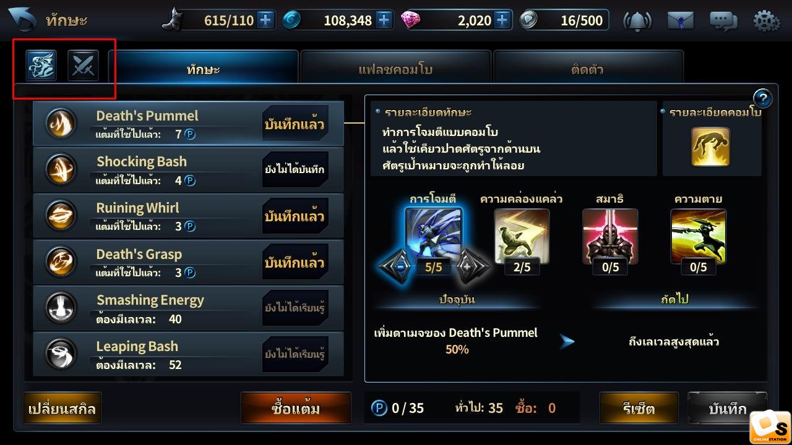Select the crossed swords skill set icon
The height and width of the screenshot is (445, 792).
(83, 66)
